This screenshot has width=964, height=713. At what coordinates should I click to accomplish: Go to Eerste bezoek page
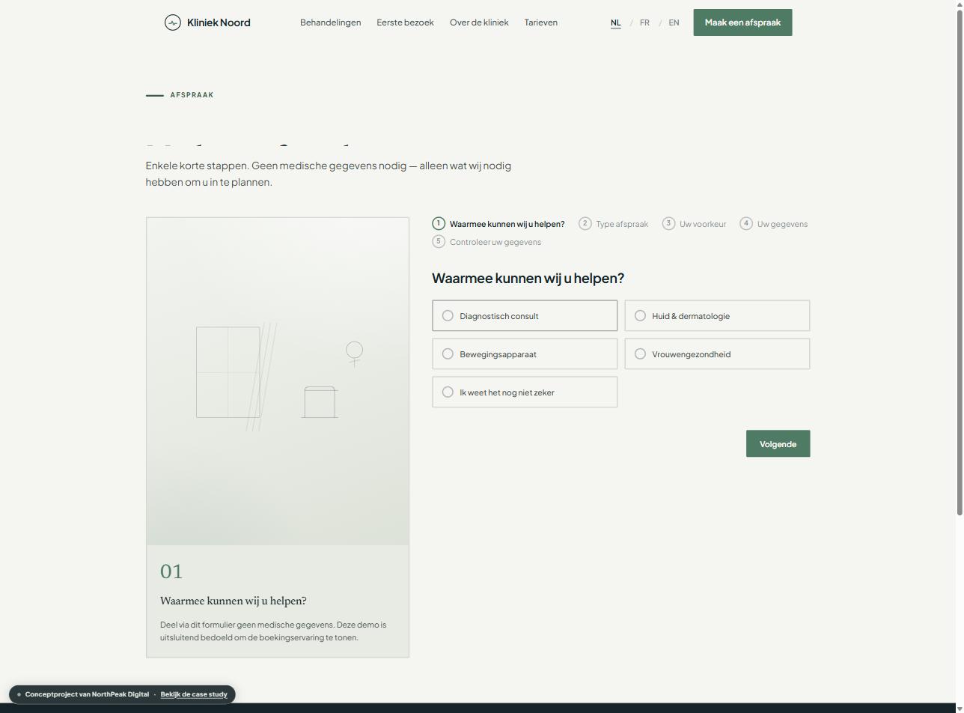(405, 22)
